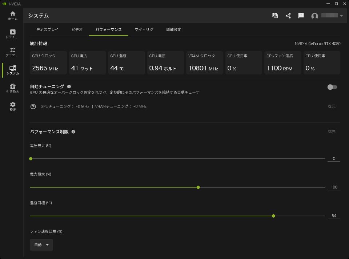The height and width of the screenshot is (259, 349).
Task: Switch to the マイ・リグ tab
Action: click(144, 29)
